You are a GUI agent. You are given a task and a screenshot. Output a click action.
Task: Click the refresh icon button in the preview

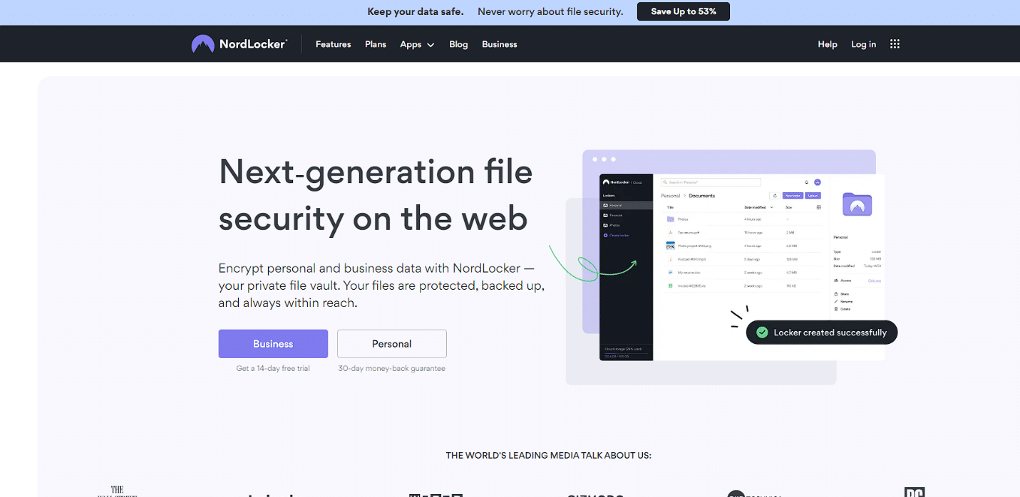pyautogui.click(x=775, y=196)
